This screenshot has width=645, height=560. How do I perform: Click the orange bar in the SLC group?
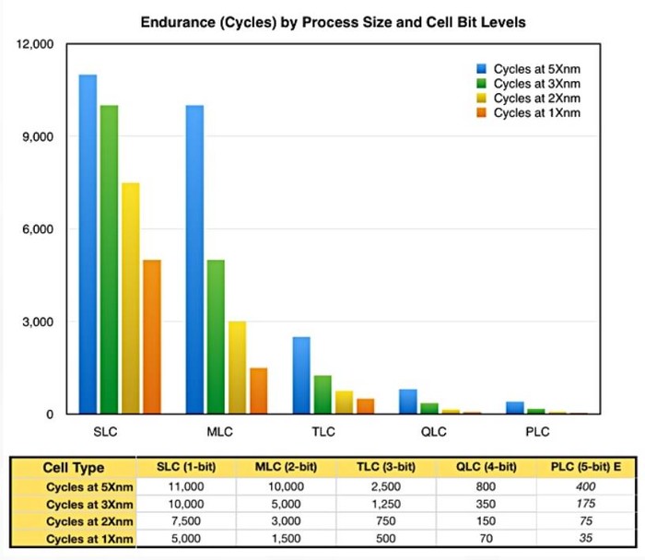pyautogui.click(x=152, y=337)
